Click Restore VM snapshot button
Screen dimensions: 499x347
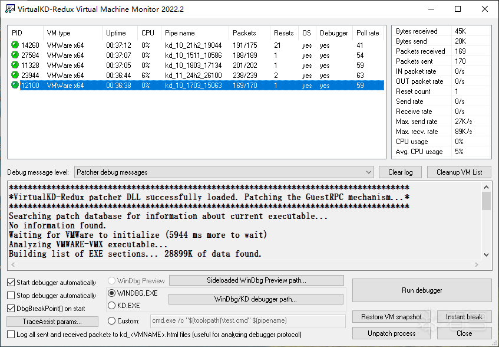click(x=391, y=317)
